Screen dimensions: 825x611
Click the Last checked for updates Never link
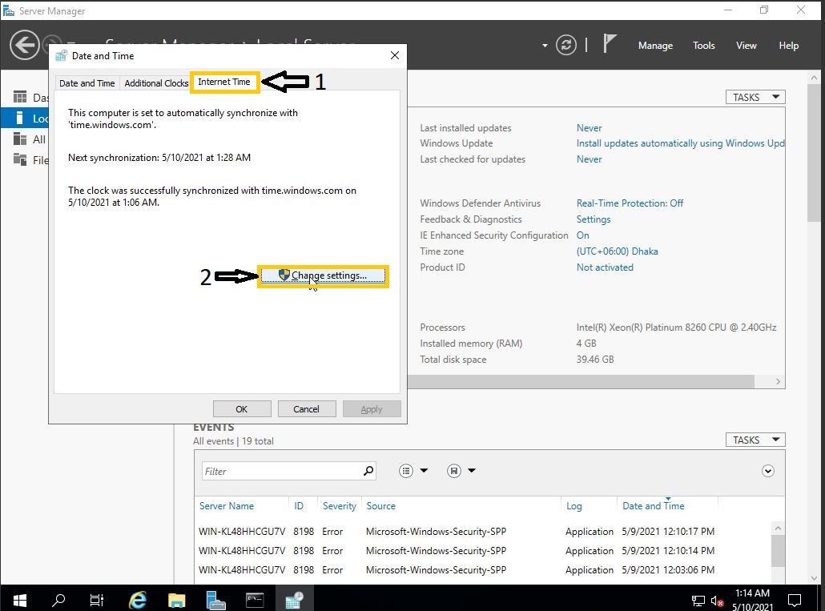tap(589, 159)
